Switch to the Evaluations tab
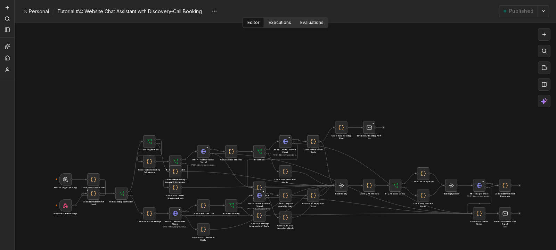 tap(312, 23)
